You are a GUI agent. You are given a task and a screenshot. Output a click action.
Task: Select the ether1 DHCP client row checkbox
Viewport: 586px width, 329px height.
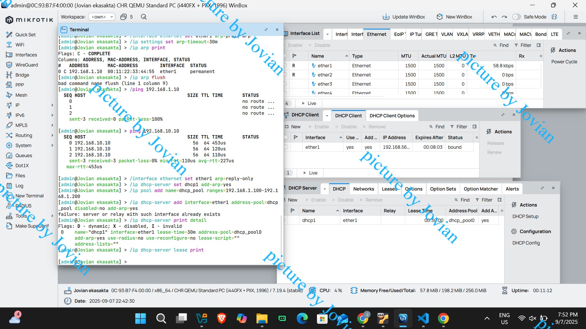(286, 147)
